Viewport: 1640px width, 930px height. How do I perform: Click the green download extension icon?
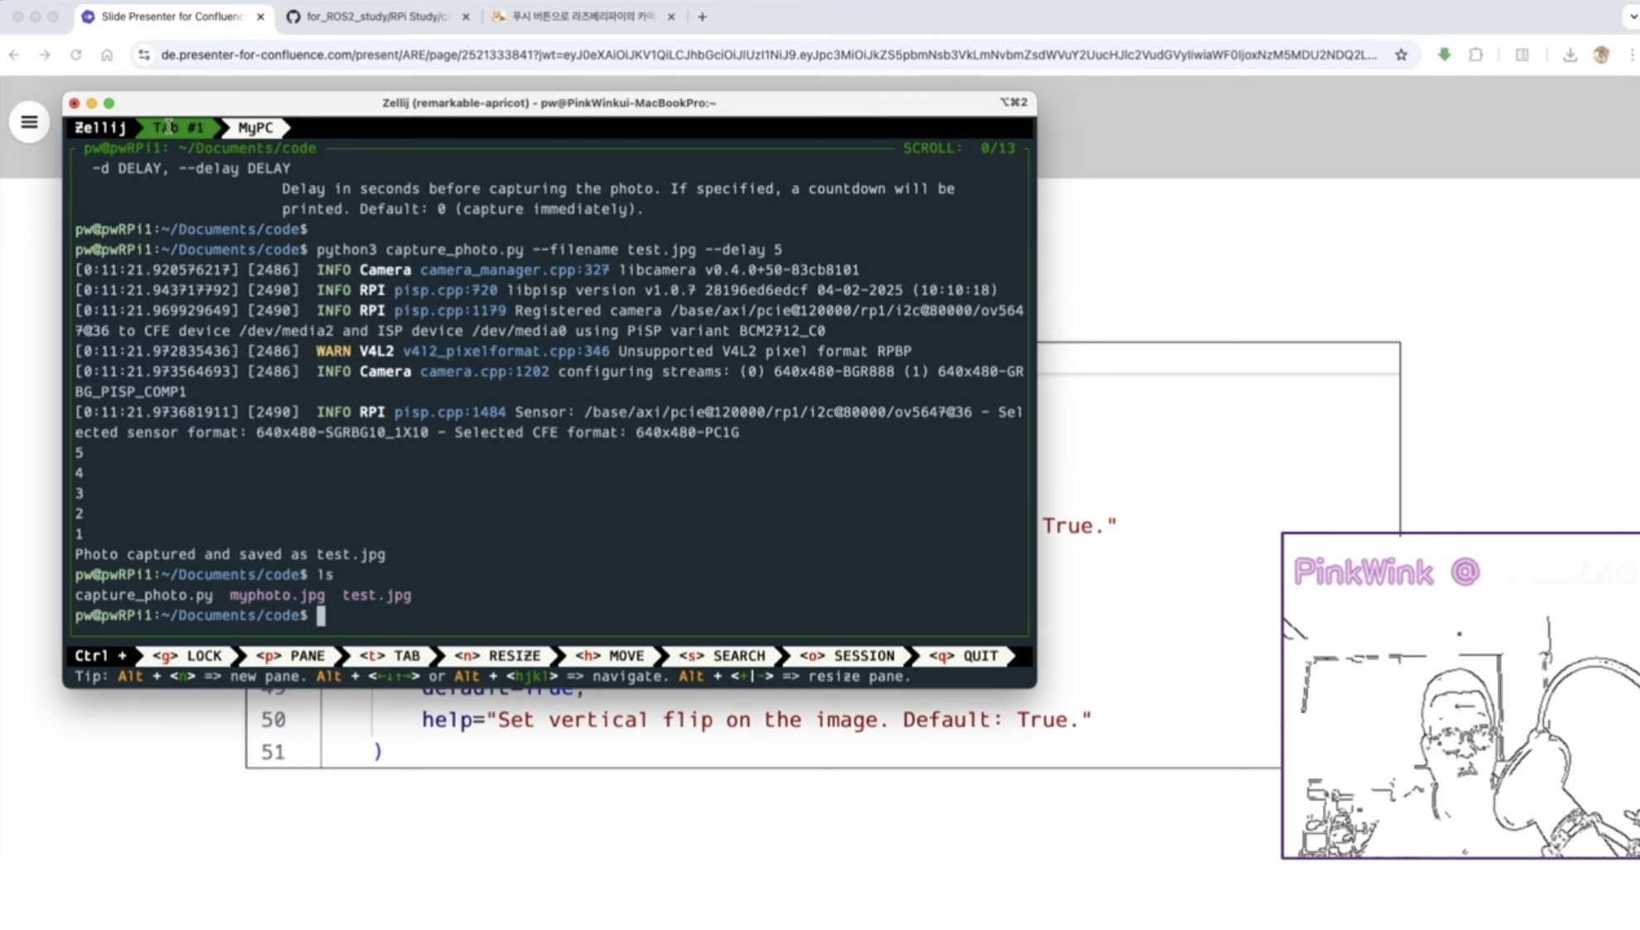(1444, 55)
